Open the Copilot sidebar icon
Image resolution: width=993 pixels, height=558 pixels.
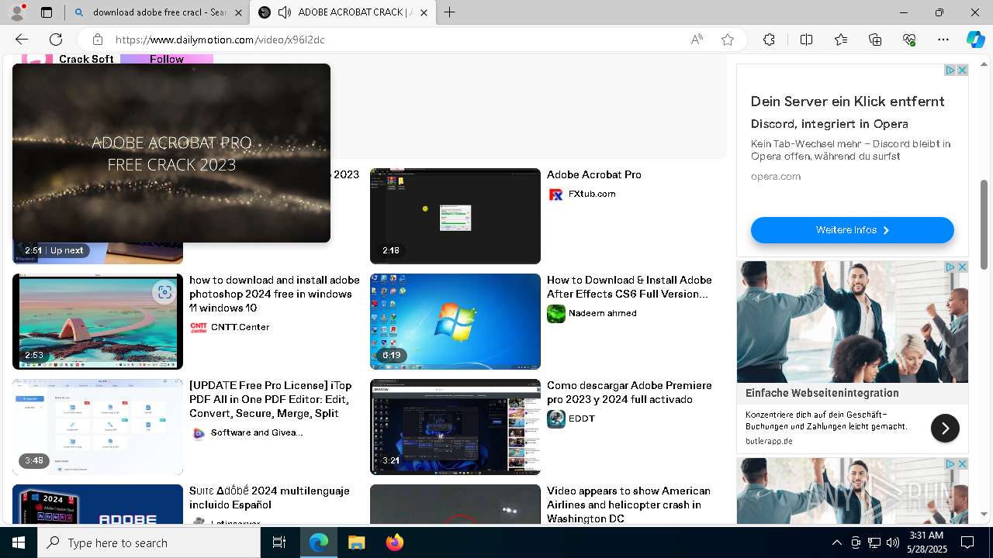[975, 40]
